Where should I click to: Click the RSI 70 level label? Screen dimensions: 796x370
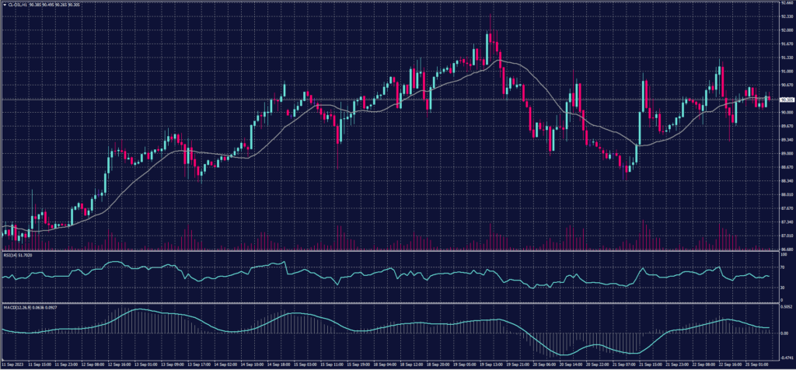783,267
